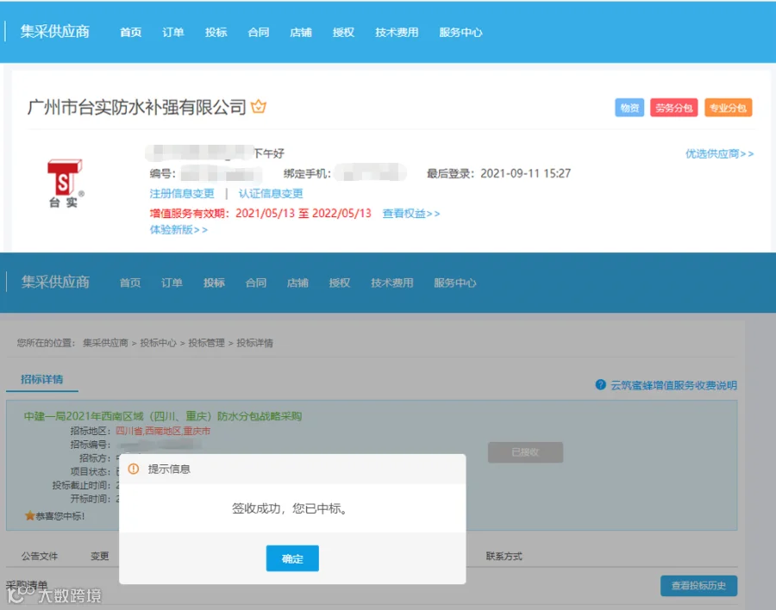Click the warning icon in 提示信息 dialog
776x610 pixels.
pyautogui.click(x=134, y=469)
